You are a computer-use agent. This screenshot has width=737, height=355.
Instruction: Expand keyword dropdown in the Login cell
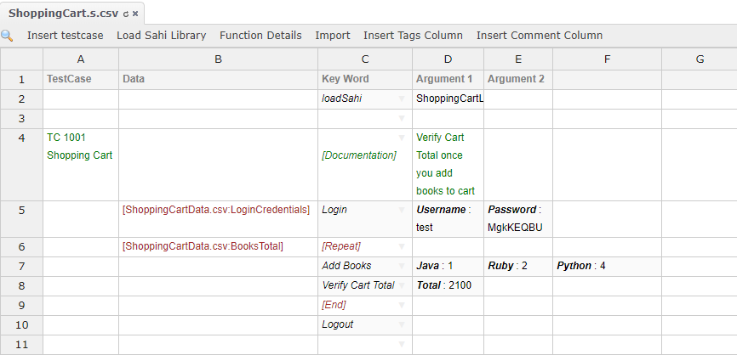(402, 210)
